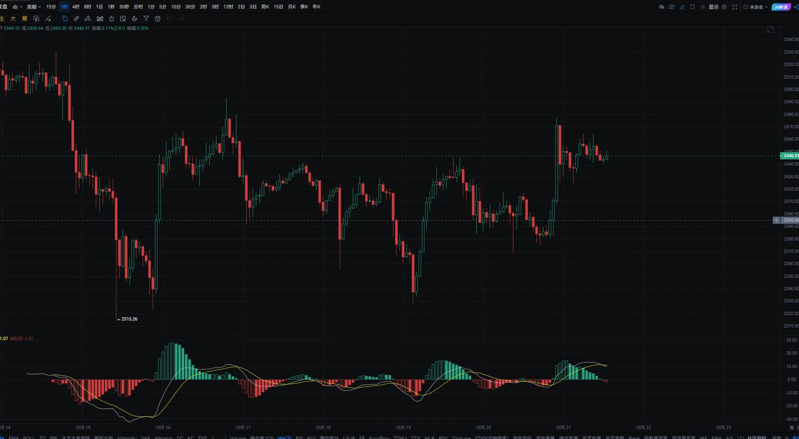Click the crosshair plus price marker 2395
This screenshot has height=439, width=799.
pos(776,220)
